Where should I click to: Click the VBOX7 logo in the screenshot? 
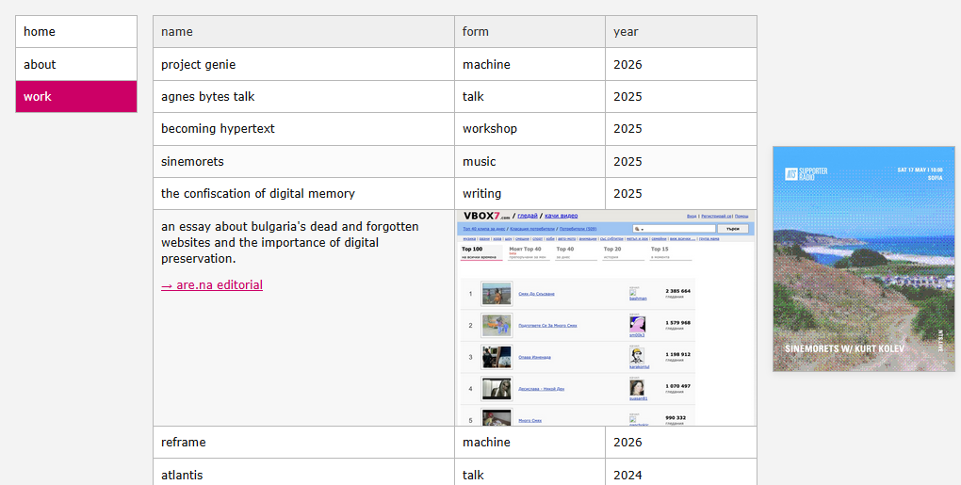coord(484,216)
